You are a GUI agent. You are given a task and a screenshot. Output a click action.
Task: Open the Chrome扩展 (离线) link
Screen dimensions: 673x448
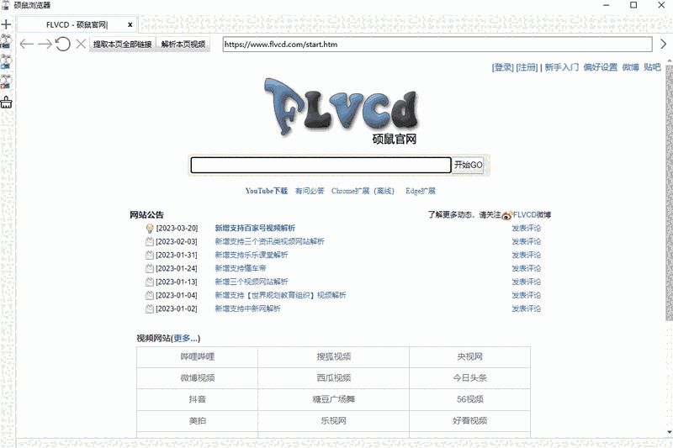(363, 191)
